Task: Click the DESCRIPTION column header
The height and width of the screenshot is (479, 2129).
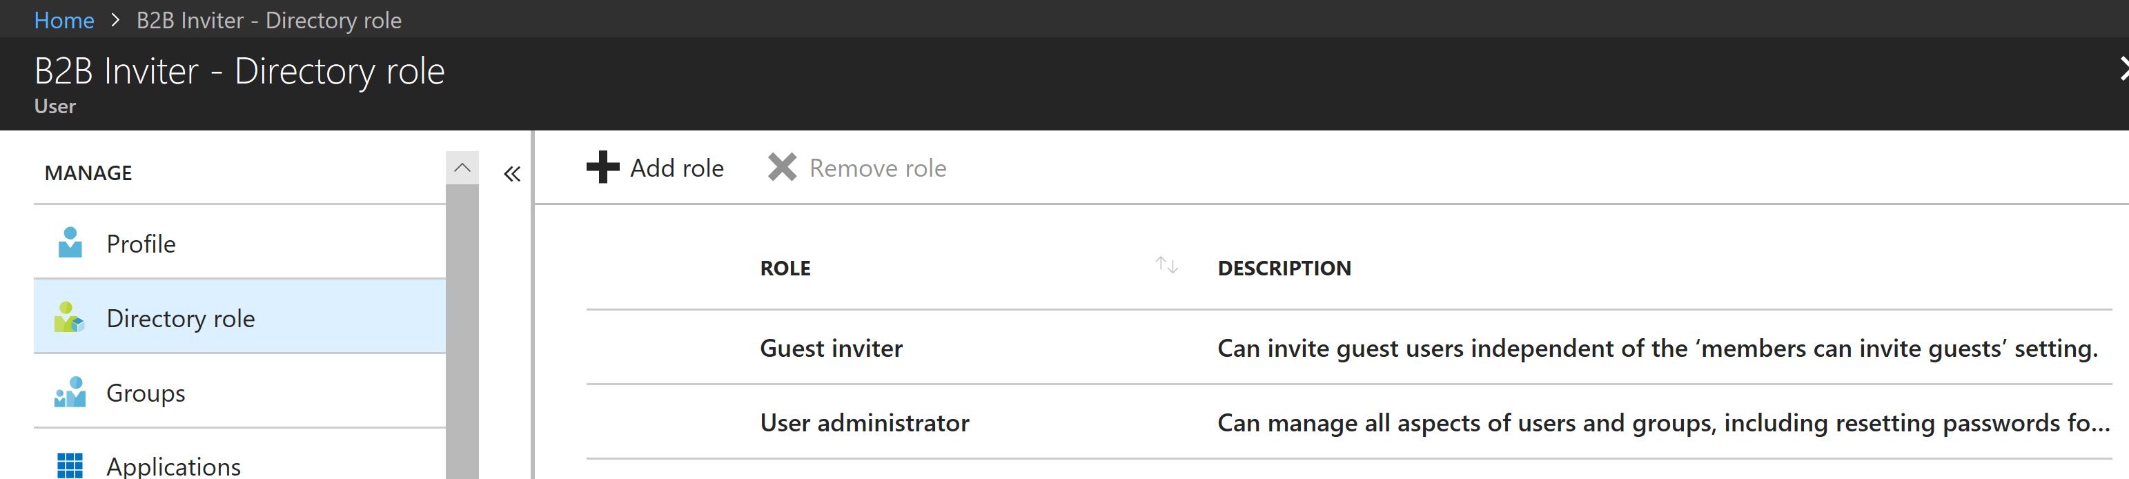Action: point(1284,268)
